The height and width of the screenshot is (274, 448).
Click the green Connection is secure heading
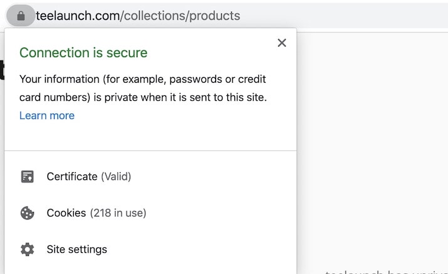click(83, 53)
